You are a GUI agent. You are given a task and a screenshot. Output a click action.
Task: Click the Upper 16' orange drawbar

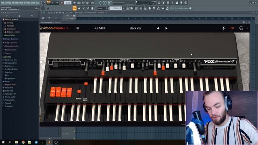click(x=155, y=73)
